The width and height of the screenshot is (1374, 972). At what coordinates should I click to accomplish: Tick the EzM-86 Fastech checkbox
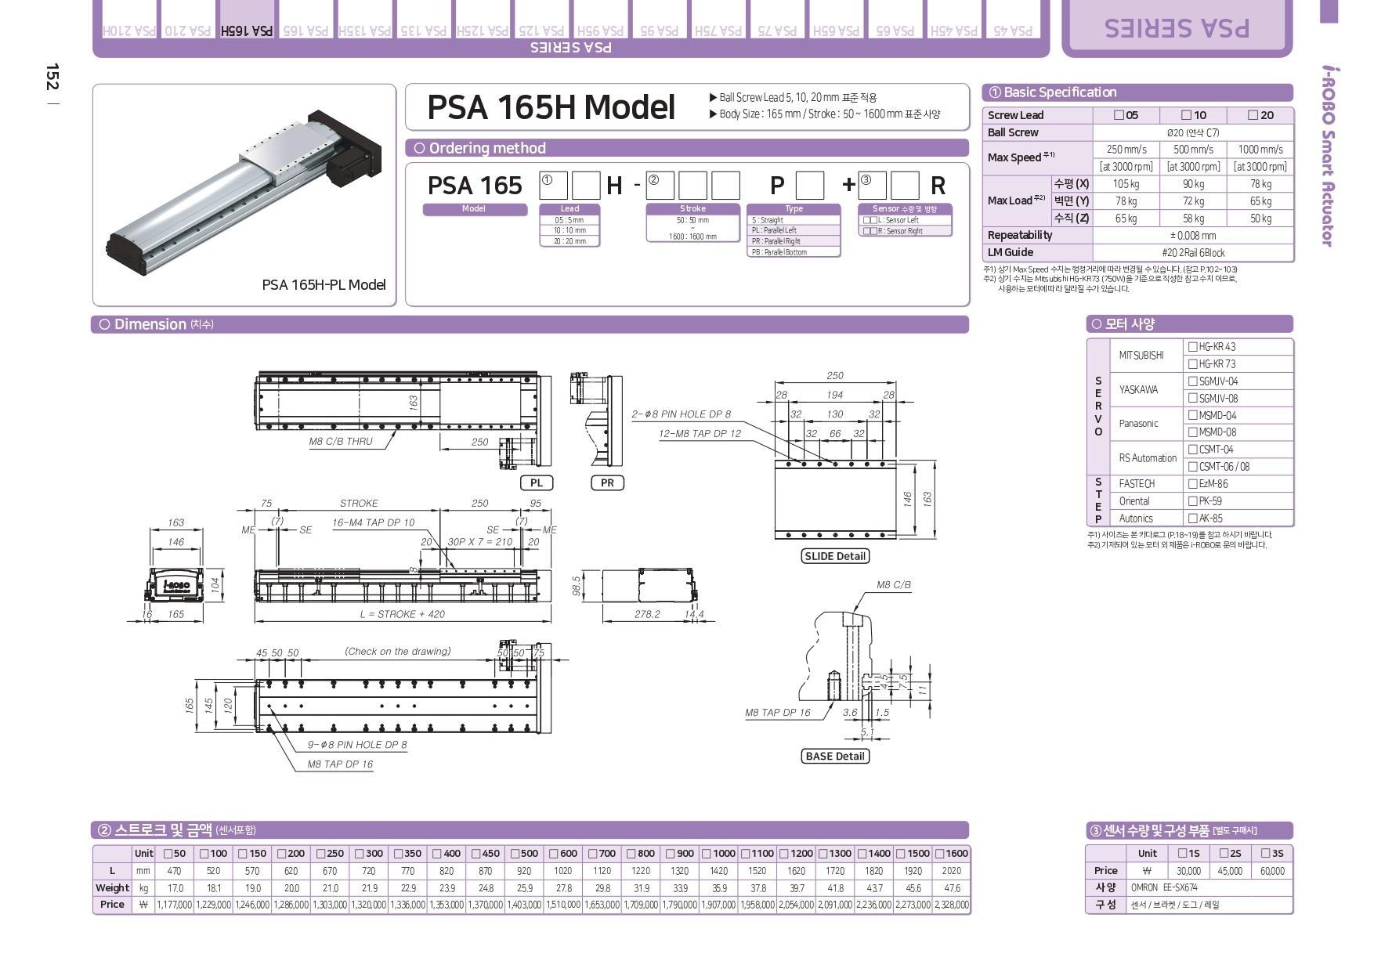[x=1192, y=484]
